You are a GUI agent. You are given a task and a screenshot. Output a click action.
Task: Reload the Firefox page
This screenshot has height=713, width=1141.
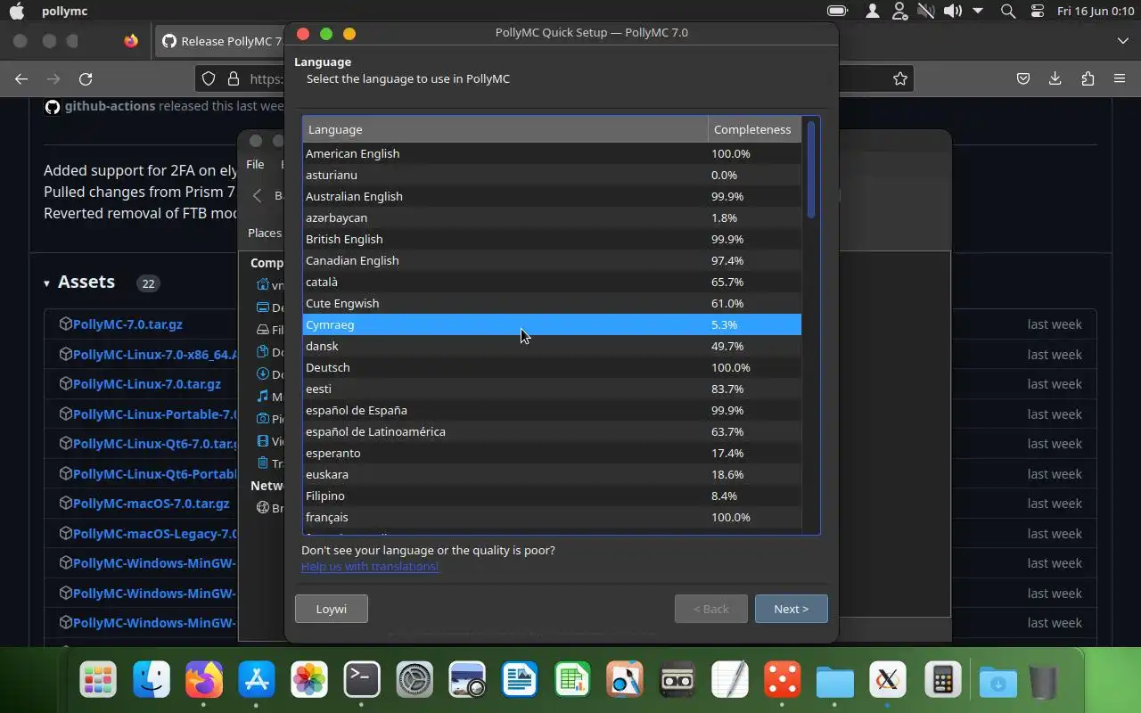[86, 78]
